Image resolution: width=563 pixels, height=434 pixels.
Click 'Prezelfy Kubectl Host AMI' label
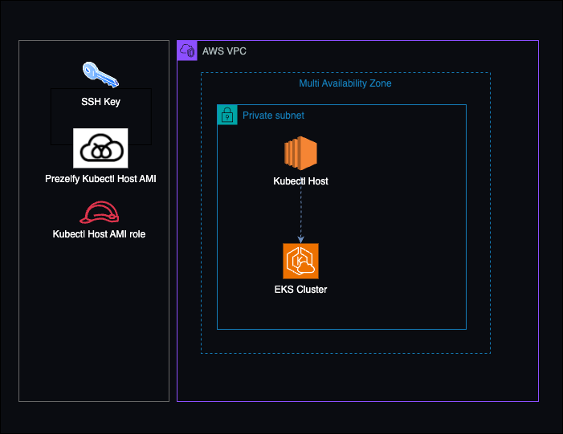[x=100, y=179]
